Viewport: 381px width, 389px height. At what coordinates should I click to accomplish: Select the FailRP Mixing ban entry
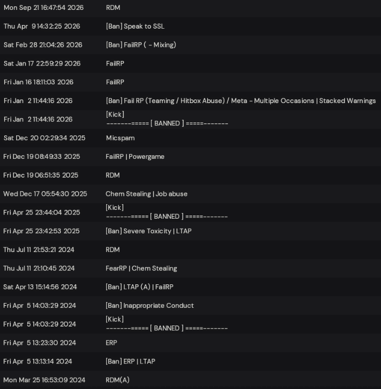190,45
